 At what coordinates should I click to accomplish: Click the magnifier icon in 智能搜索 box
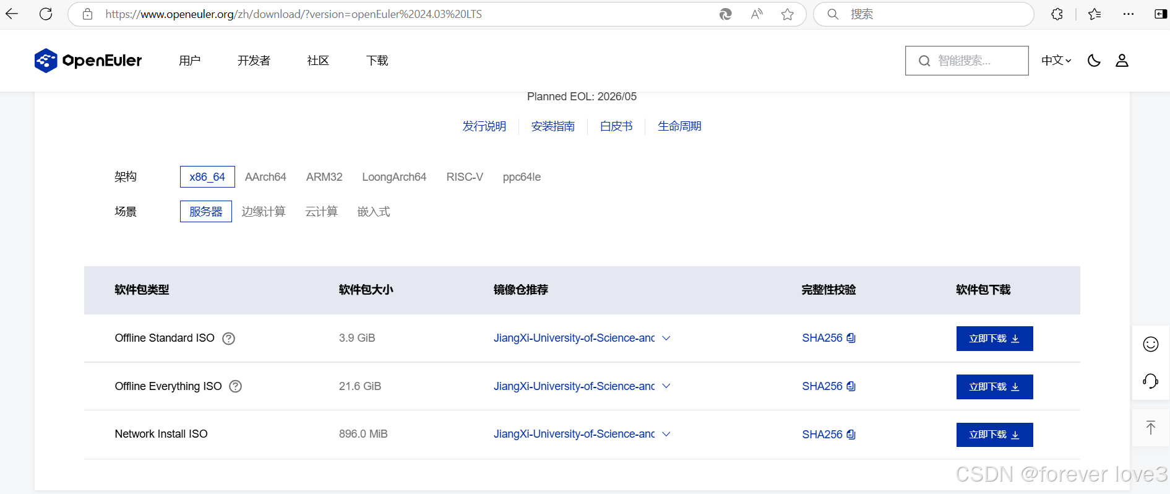tap(924, 61)
